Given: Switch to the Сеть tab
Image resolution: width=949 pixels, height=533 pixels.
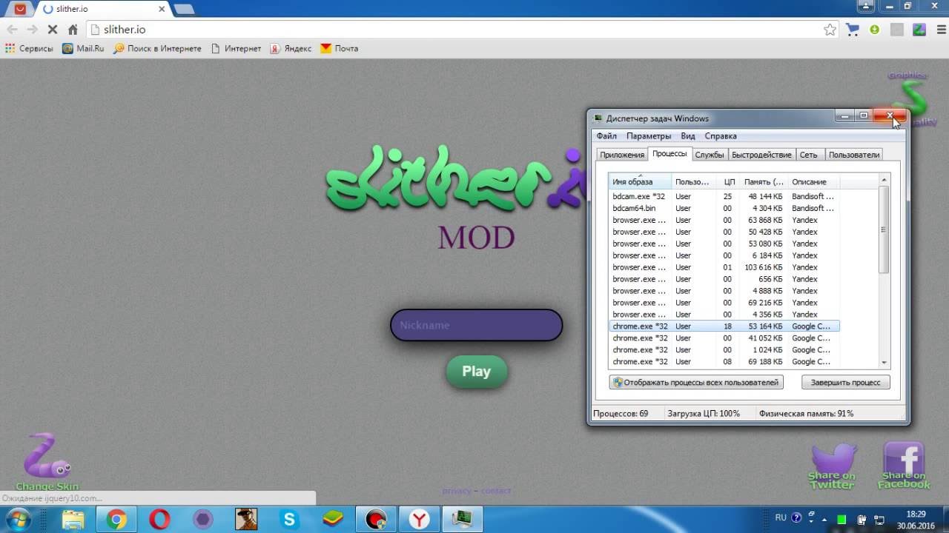Looking at the screenshot, I should [809, 155].
